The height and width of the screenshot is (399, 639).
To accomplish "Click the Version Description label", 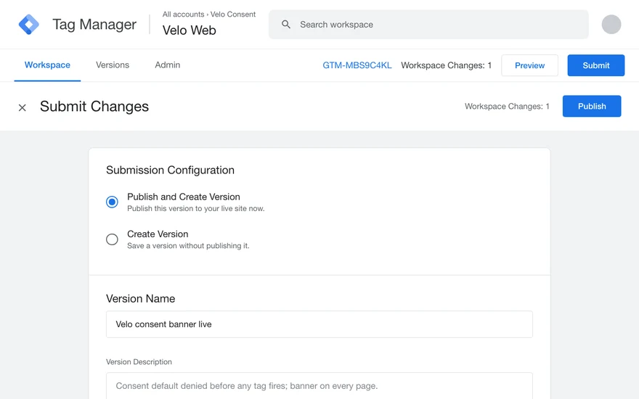I will click(x=139, y=362).
